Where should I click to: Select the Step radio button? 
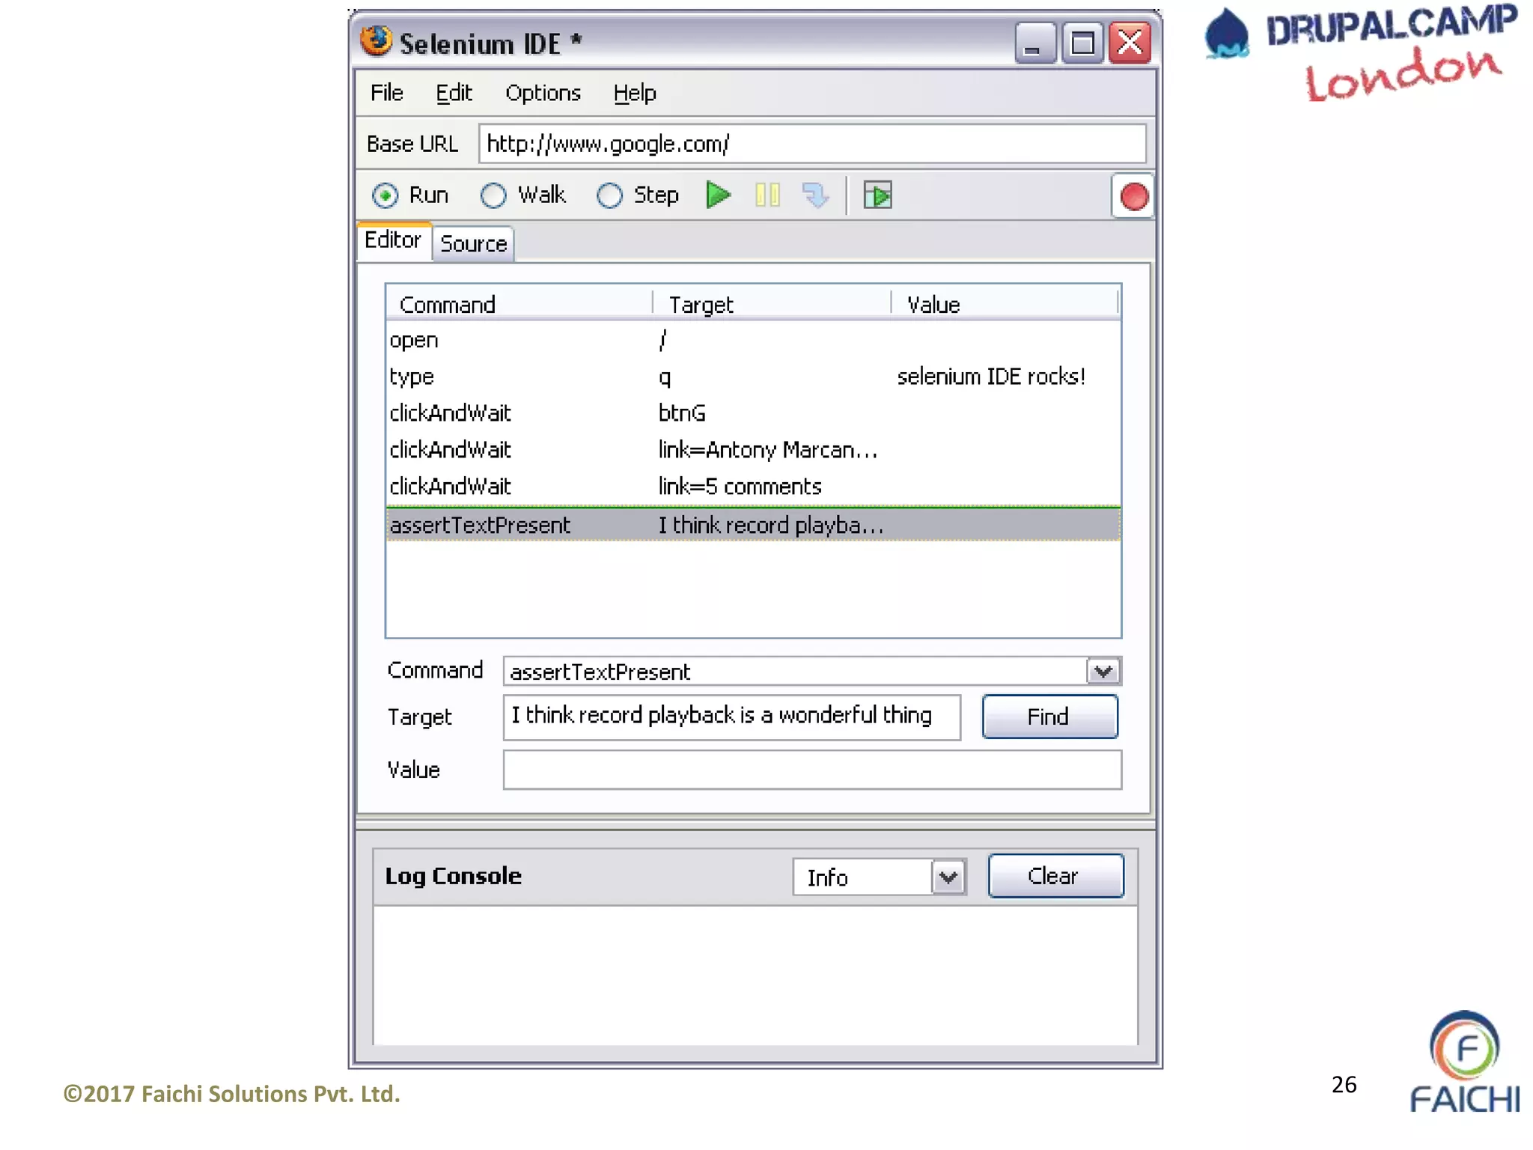tap(609, 196)
